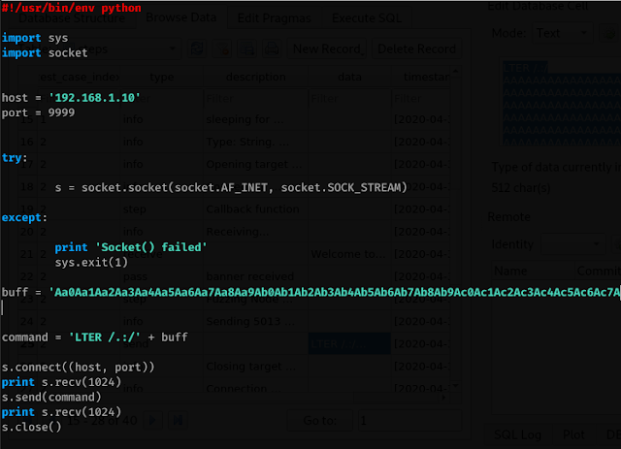Select the 'Welcome to...' data cell
This screenshot has width=621, height=449.
[x=349, y=254]
